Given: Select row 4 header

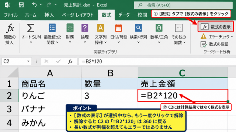Looking at the screenshot, I should click(x=9, y=123).
